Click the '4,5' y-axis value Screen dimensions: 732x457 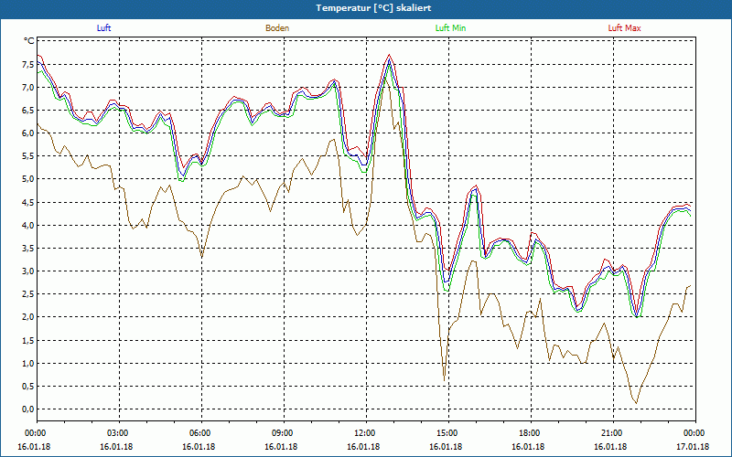pos(28,202)
